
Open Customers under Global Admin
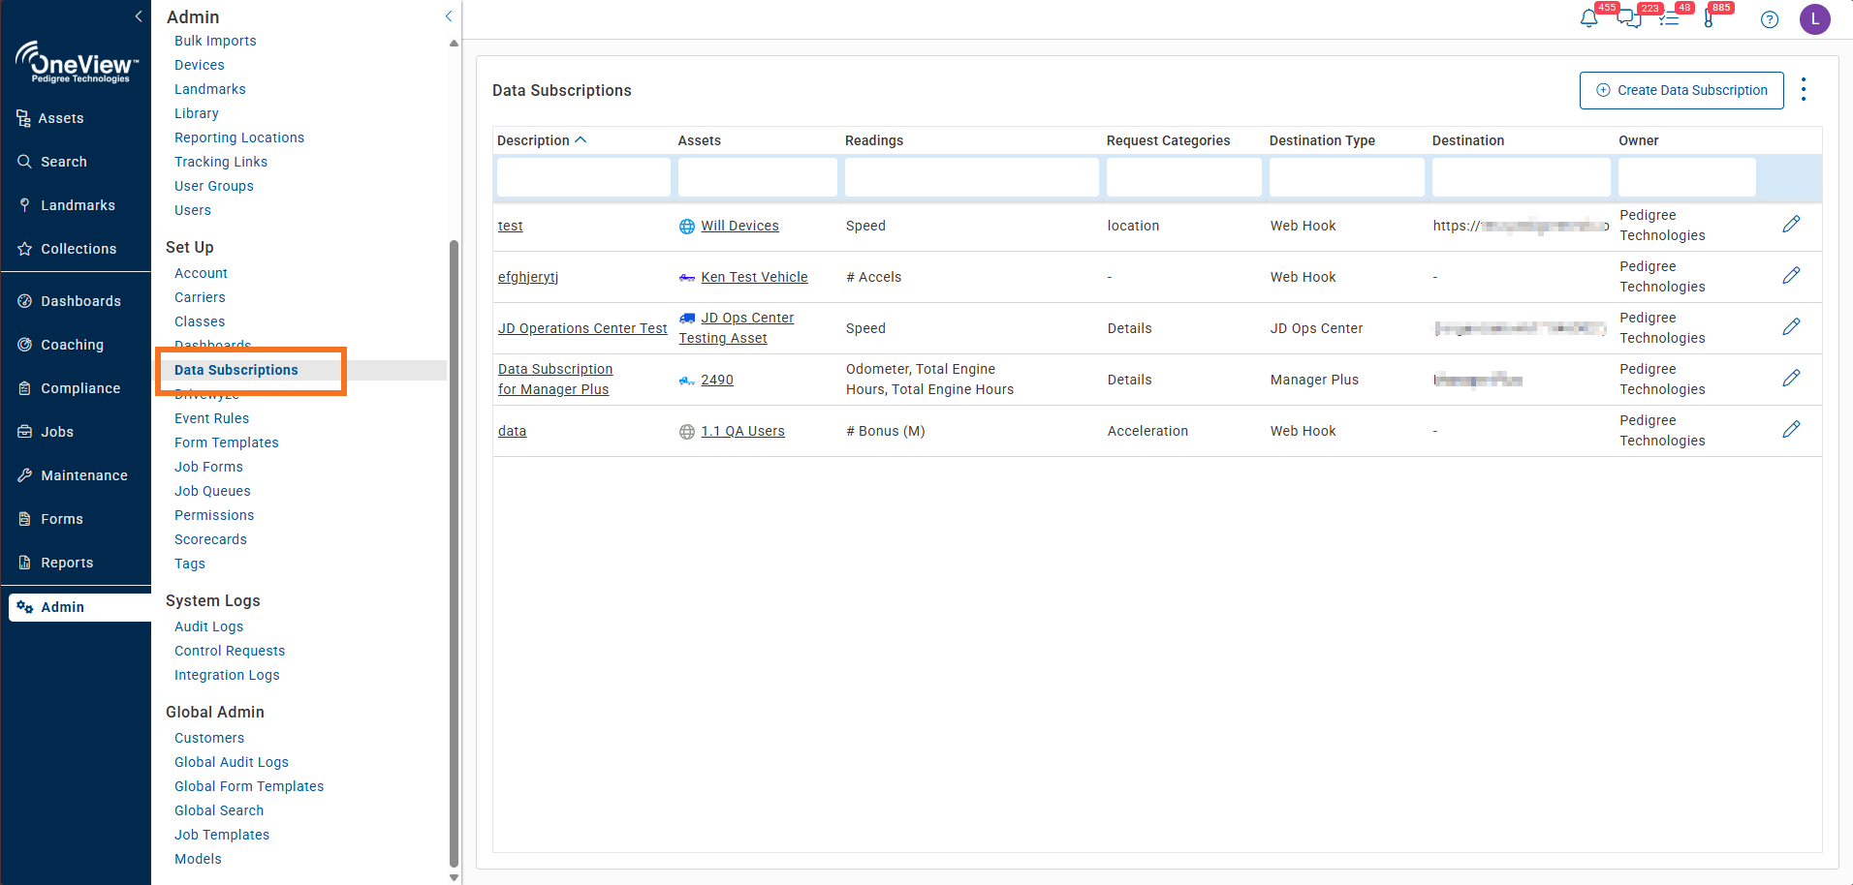[209, 738]
